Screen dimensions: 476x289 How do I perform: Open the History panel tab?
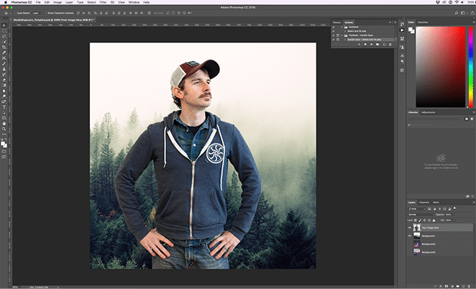(336, 22)
